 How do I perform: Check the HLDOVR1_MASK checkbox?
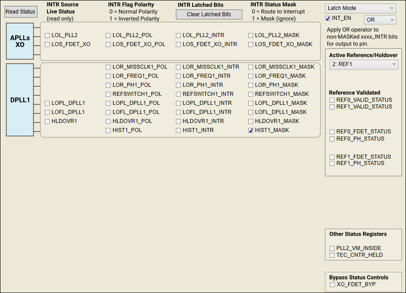click(251, 121)
